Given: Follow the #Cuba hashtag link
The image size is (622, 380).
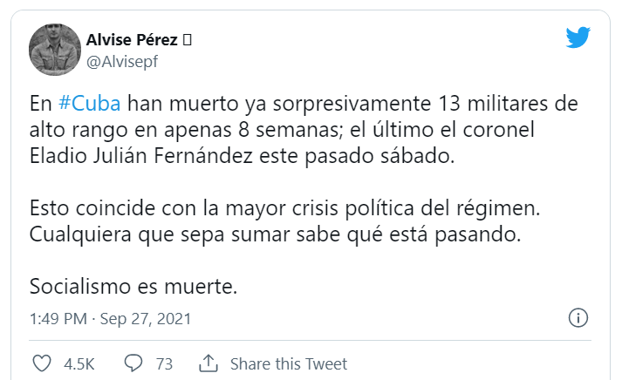Looking at the screenshot, I should 88,105.
